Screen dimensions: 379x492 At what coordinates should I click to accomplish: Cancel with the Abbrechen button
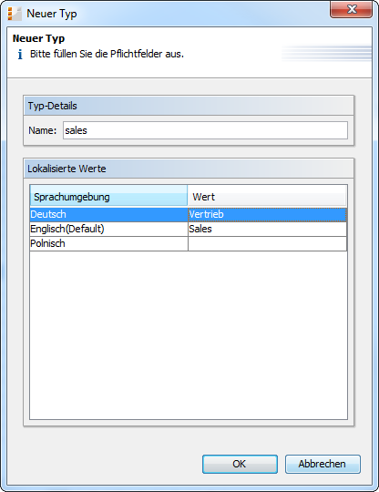(323, 464)
